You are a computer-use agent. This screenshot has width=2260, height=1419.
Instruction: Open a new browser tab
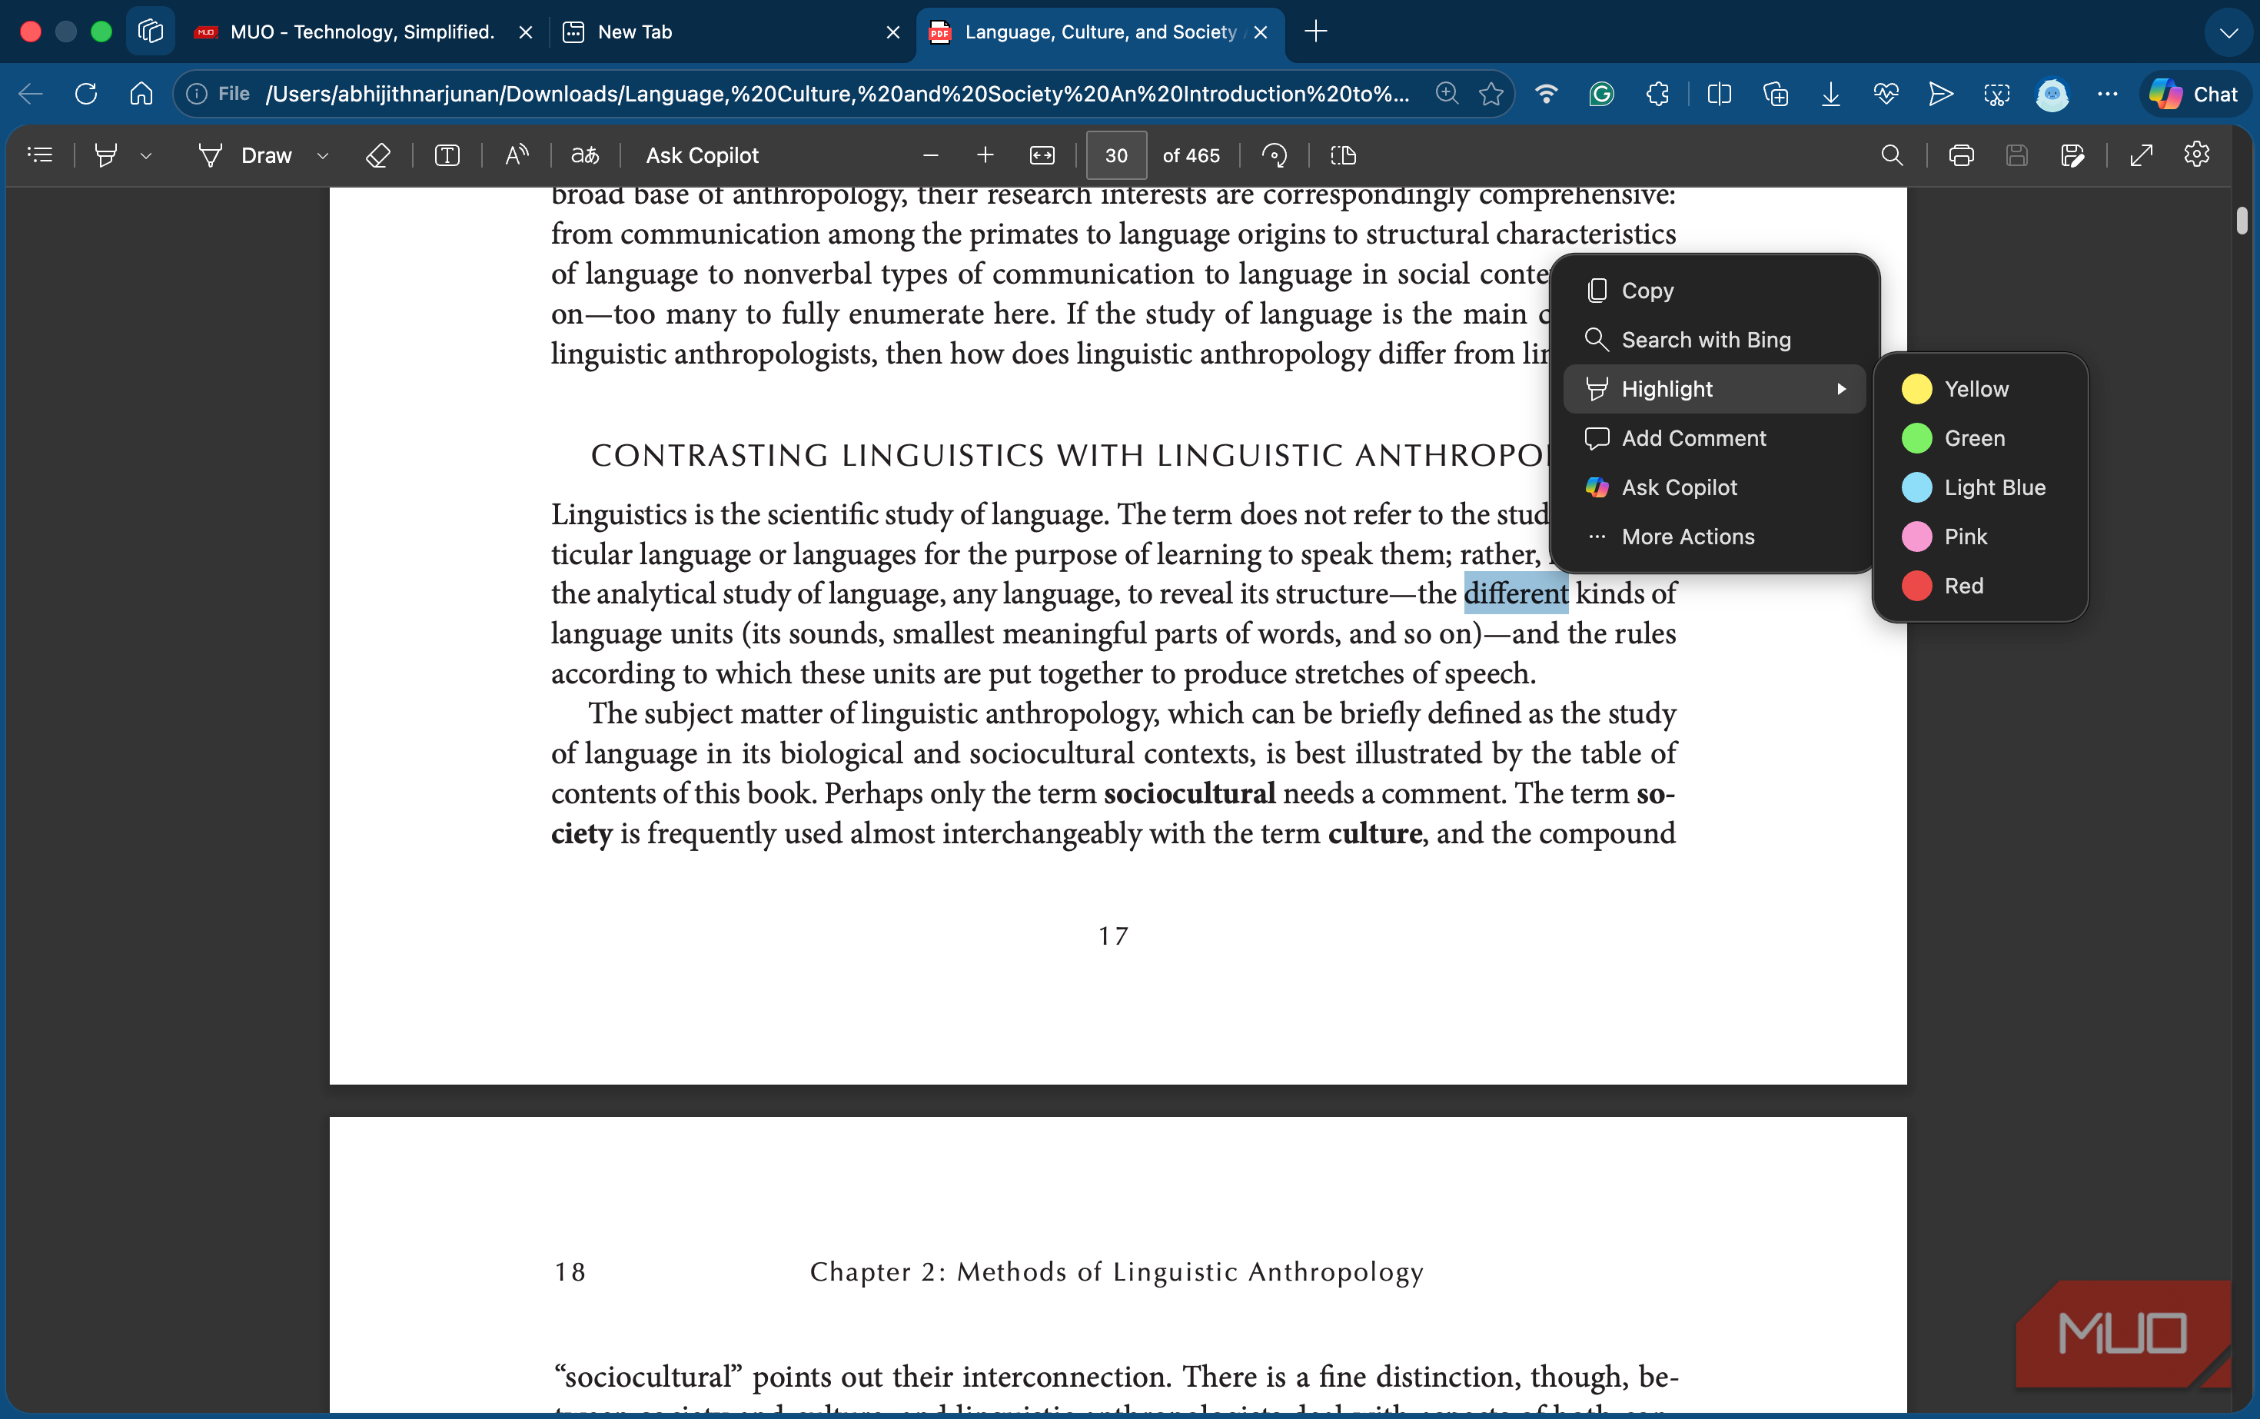(1316, 32)
